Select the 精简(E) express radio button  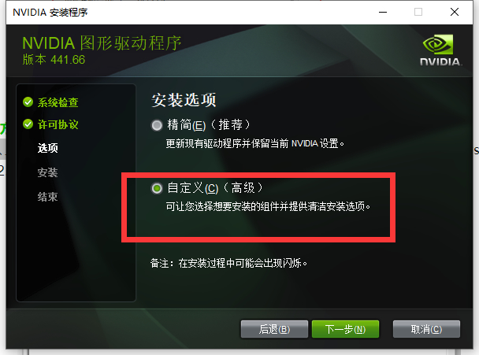[x=157, y=125]
